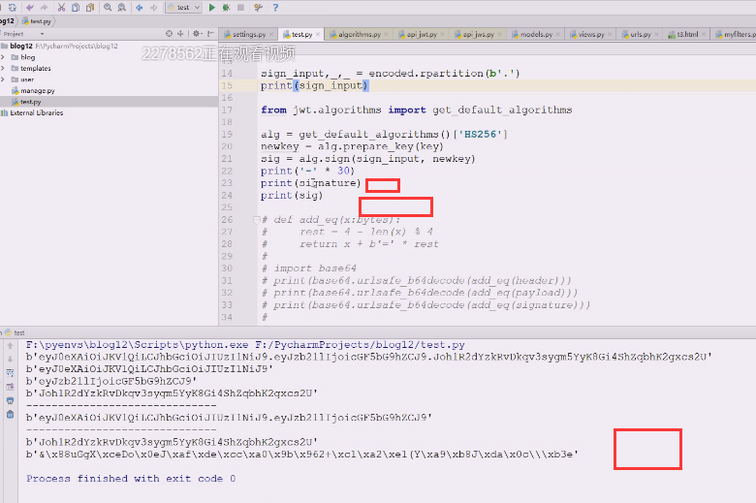Select External Libraries in project tree
The image size is (756, 503).
[x=32, y=112]
